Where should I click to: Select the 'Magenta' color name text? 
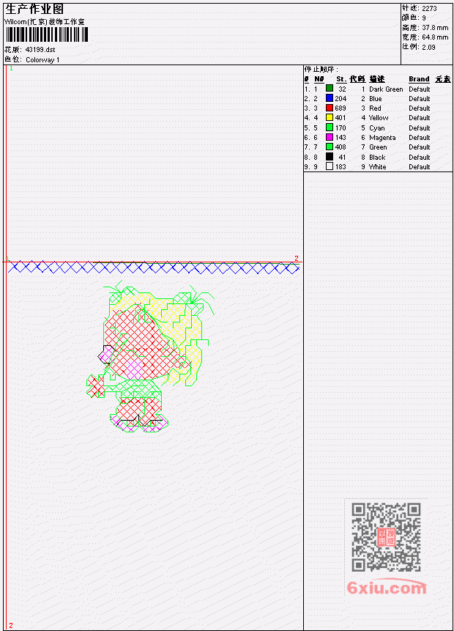(x=382, y=138)
